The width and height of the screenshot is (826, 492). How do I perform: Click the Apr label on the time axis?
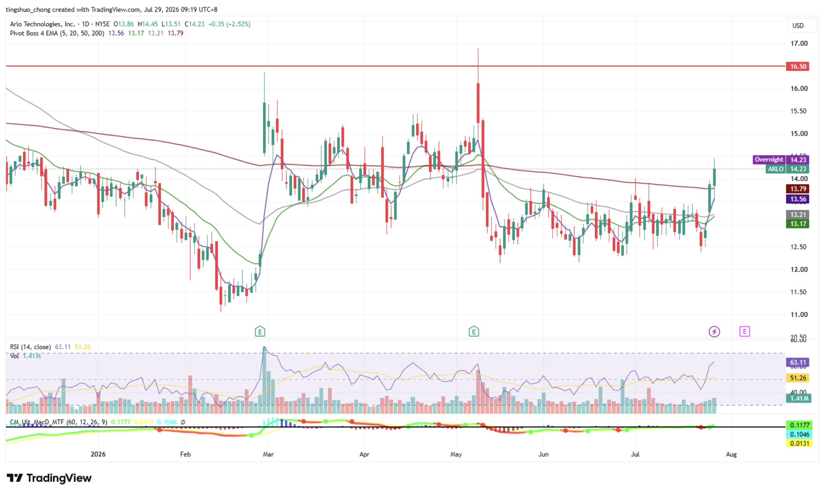click(364, 454)
